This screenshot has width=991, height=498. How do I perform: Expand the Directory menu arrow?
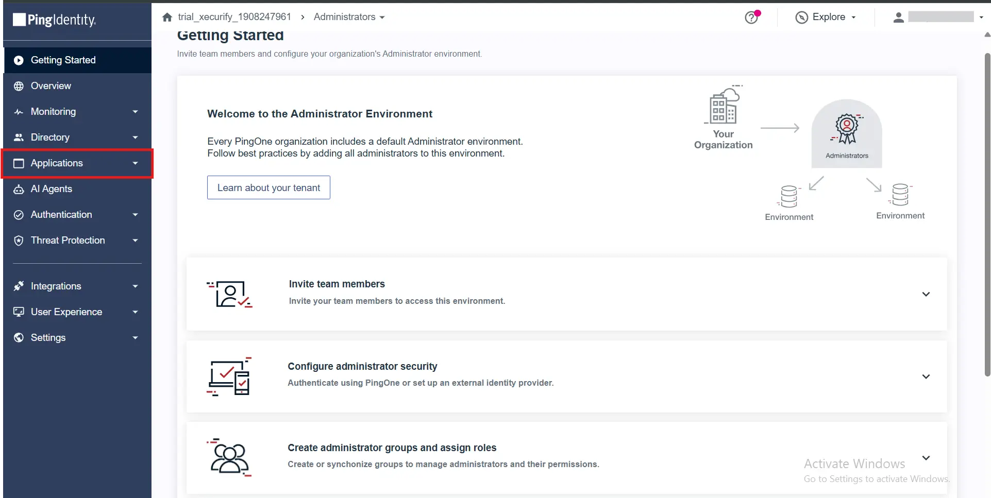click(135, 138)
